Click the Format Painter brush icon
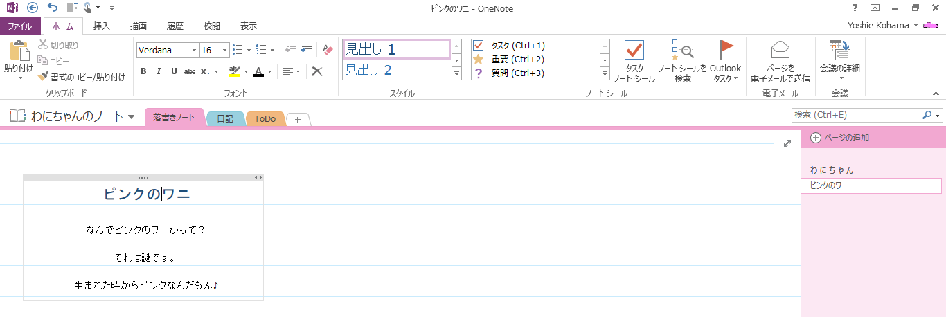This screenshot has width=946, height=317. [44, 77]
